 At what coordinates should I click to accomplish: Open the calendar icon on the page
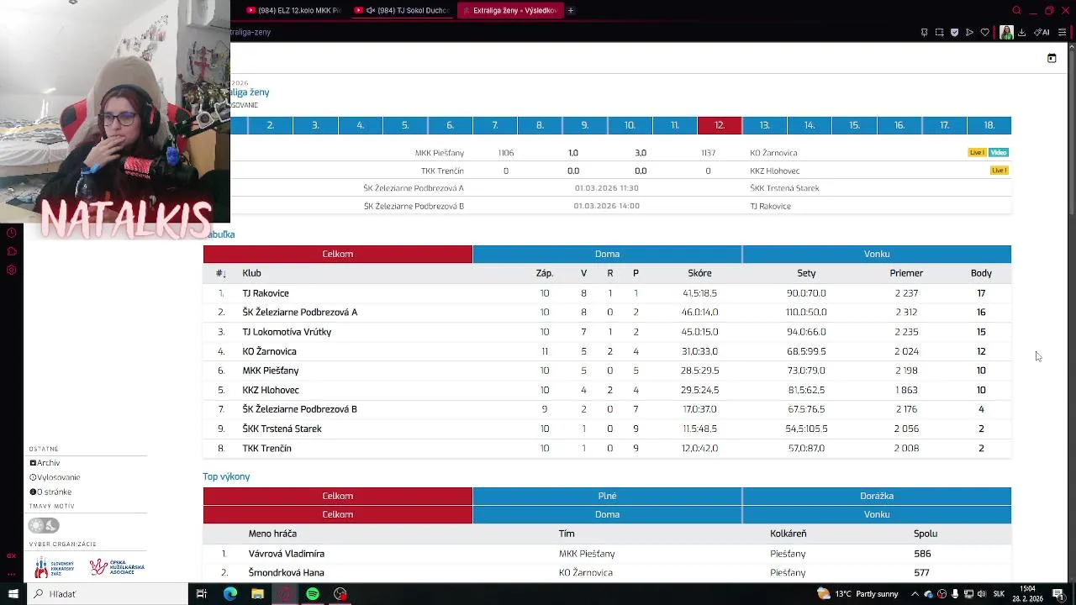pos(1051,58)
